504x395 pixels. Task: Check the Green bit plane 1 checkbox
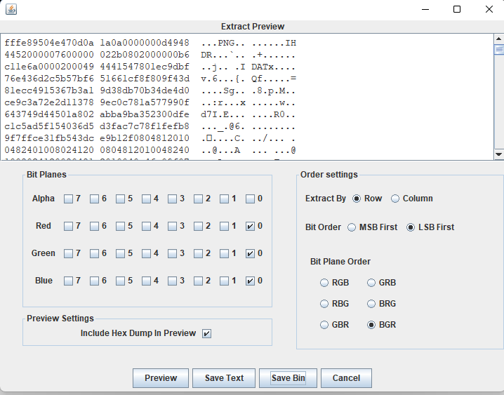pos(224,253)
